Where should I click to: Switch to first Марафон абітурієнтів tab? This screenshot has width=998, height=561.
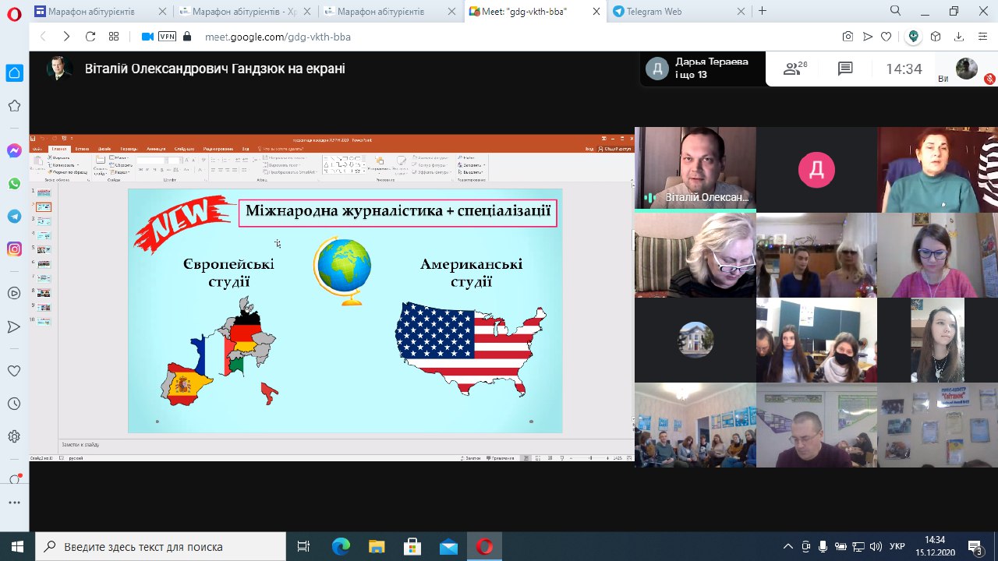pos(92,12)
